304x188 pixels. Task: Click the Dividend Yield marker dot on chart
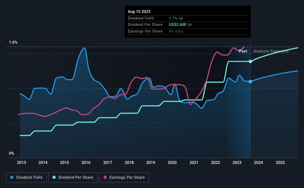click(x=250, y=81)
